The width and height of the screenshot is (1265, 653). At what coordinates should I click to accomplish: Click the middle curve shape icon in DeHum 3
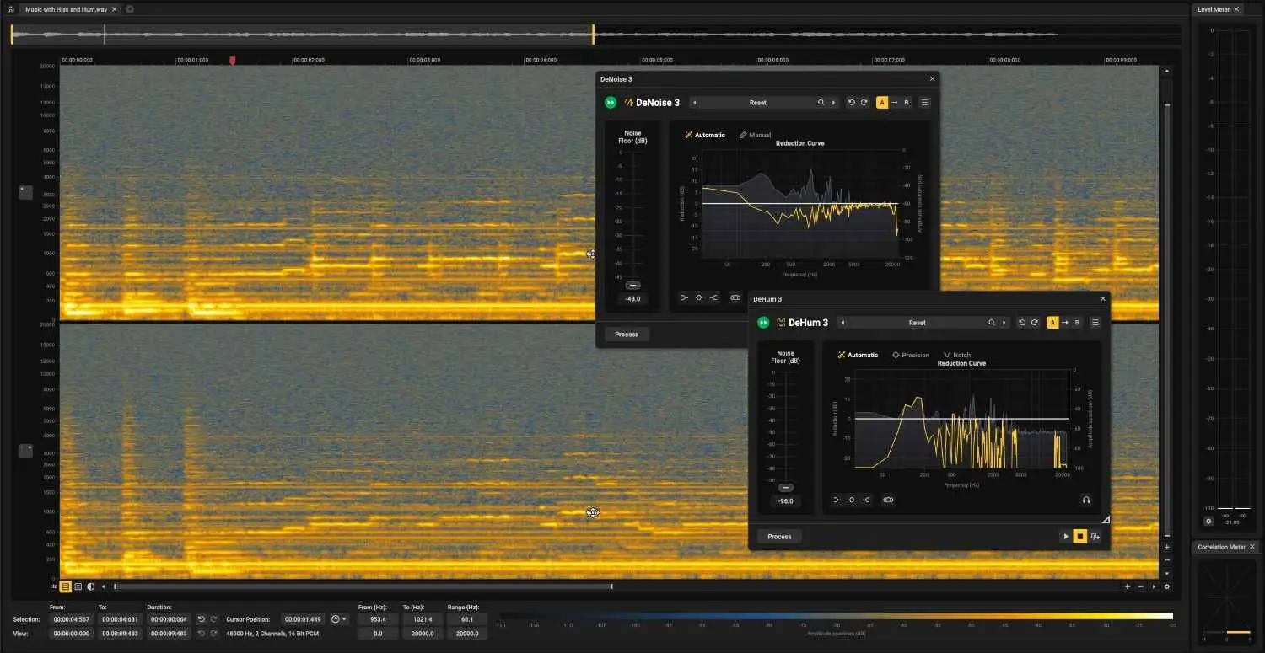tap(852, 500)
